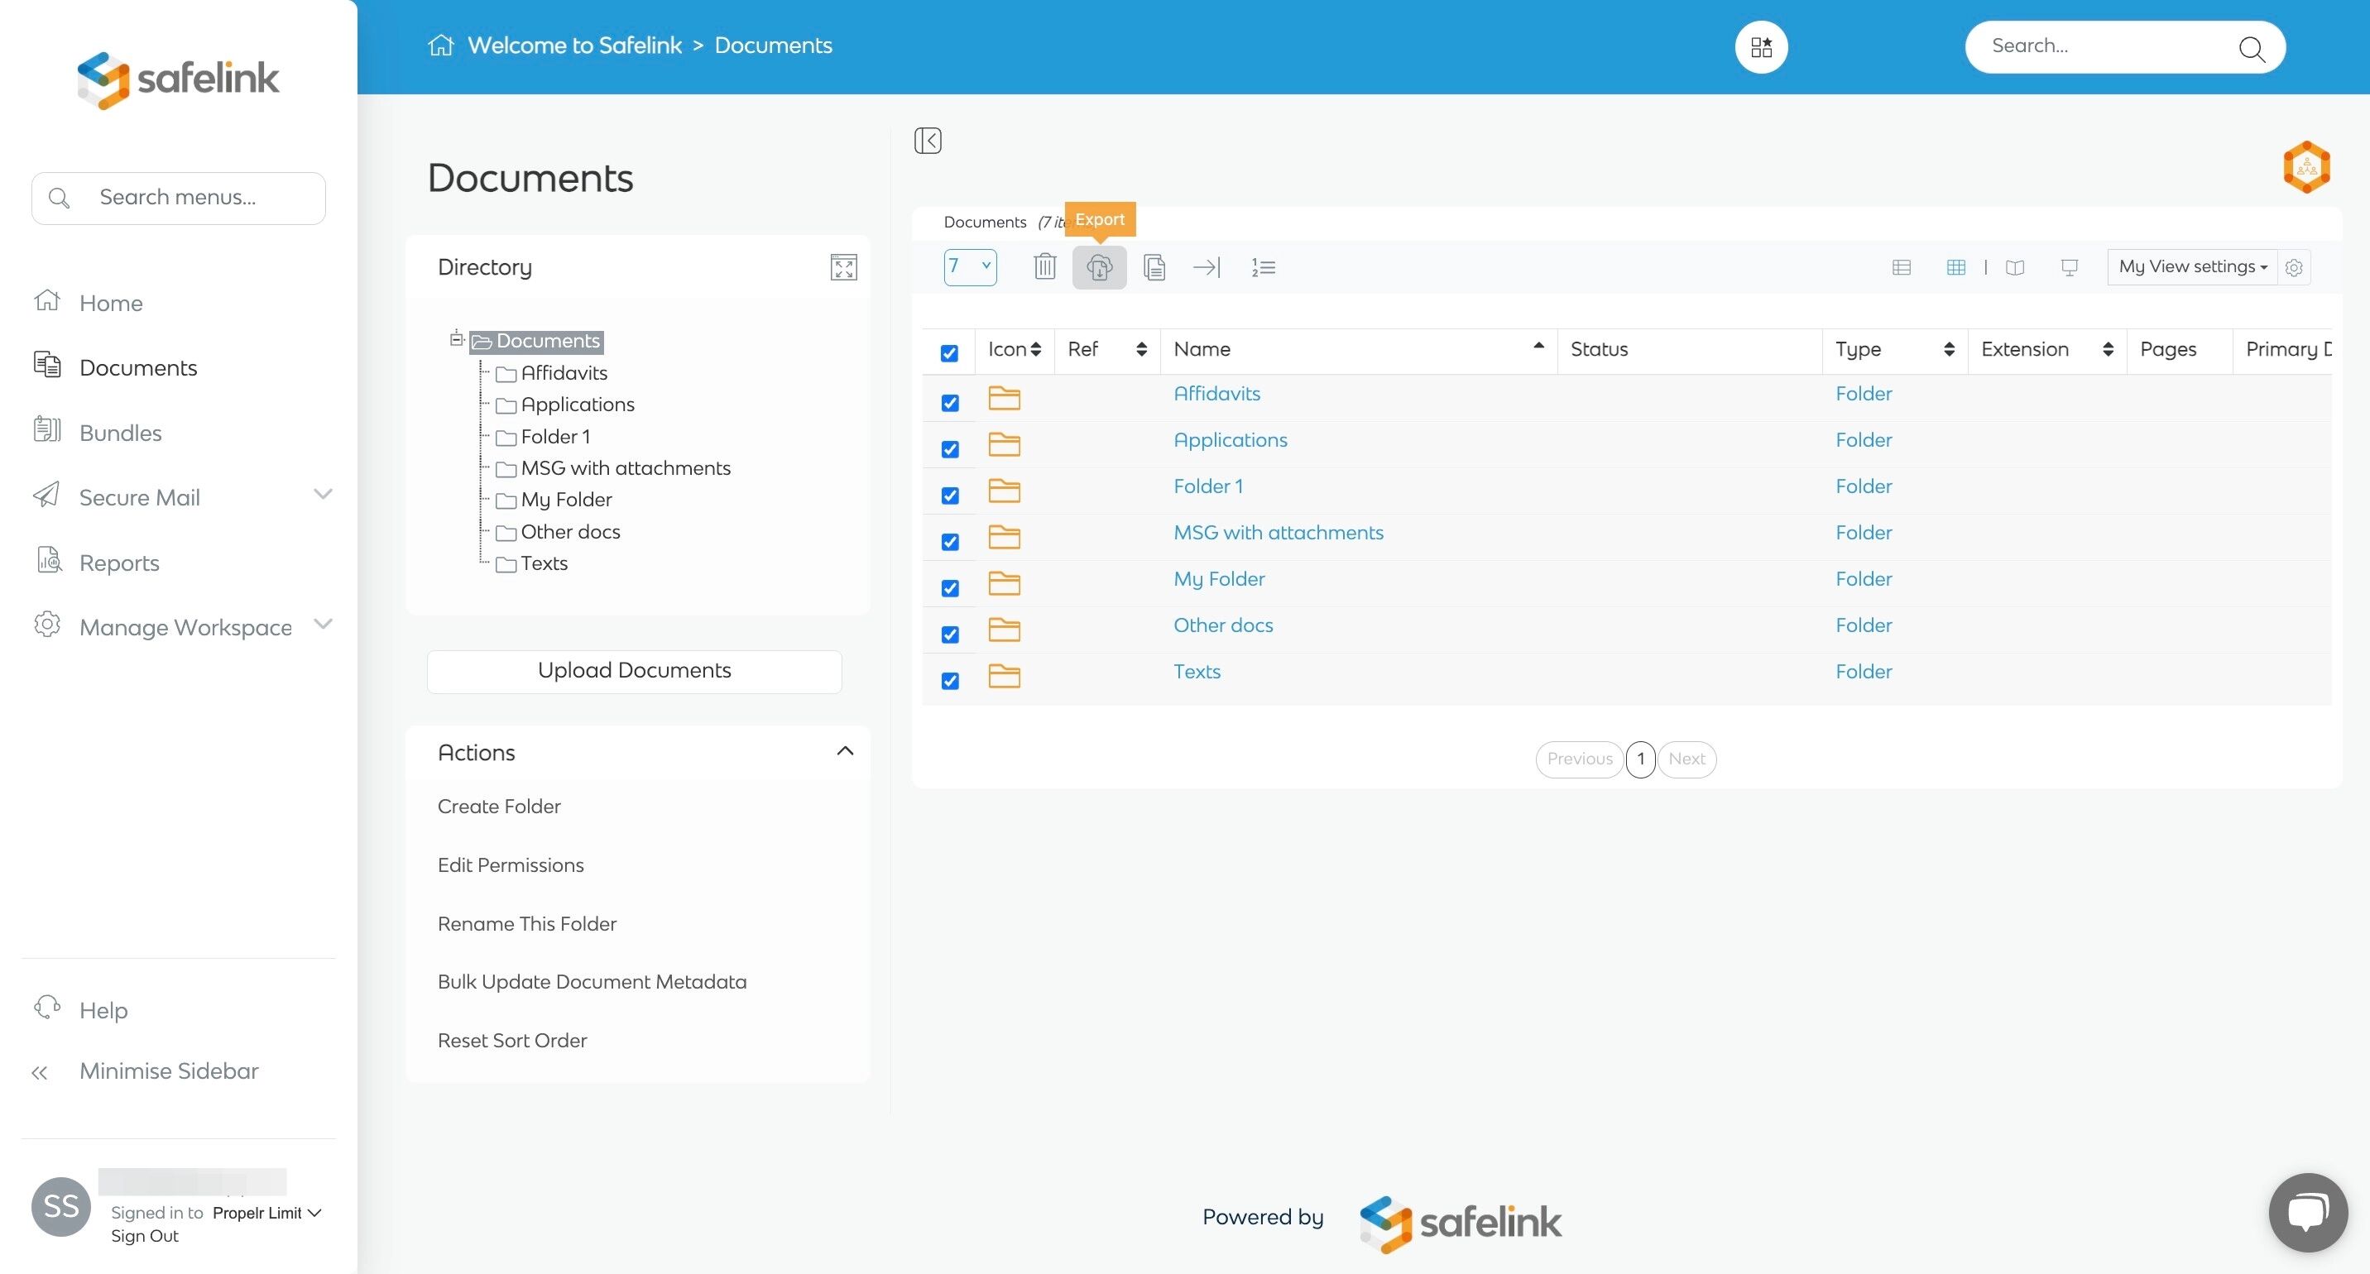Open My View settings dropdown
The height and width of the screenshot is (1274, 2370).
click(2191, 266)
